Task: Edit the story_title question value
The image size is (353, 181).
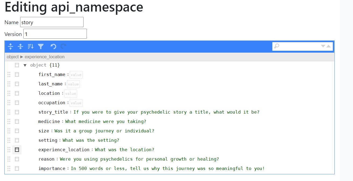Action: (x=166, y=112)
